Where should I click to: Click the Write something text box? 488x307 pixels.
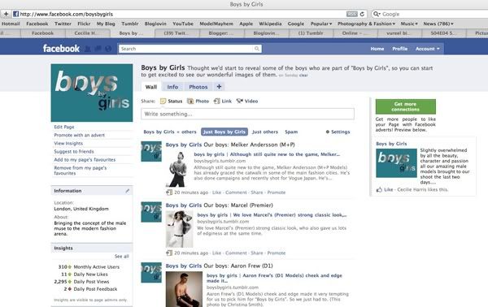click(x=247, y=114)
